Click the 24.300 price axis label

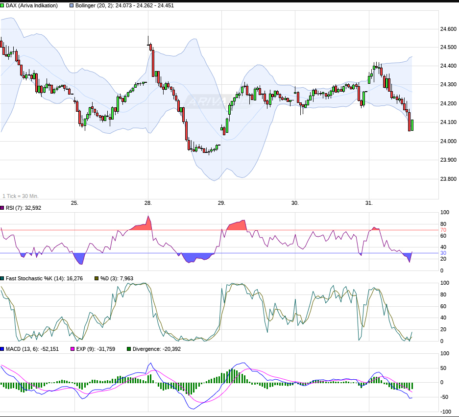click(448, 85)
